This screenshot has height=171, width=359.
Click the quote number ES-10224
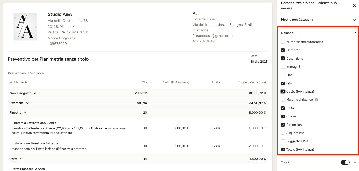pyautogui.click(x=36, y=73)
